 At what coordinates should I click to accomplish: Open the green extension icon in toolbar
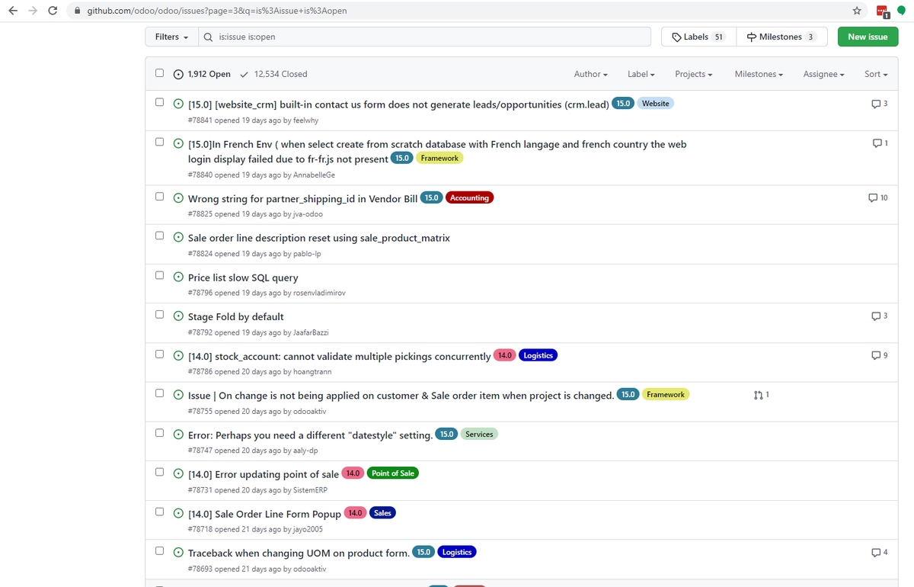coord(901,11)
